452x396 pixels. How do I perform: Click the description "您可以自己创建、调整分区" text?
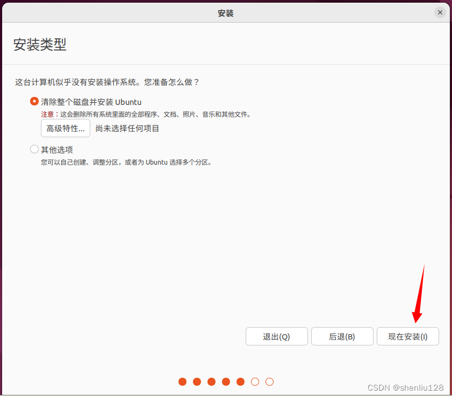tap(80, 162)
